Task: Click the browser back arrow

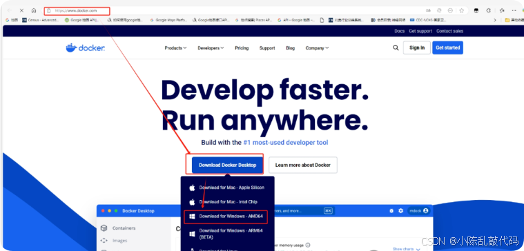Action: click(10, 10)
